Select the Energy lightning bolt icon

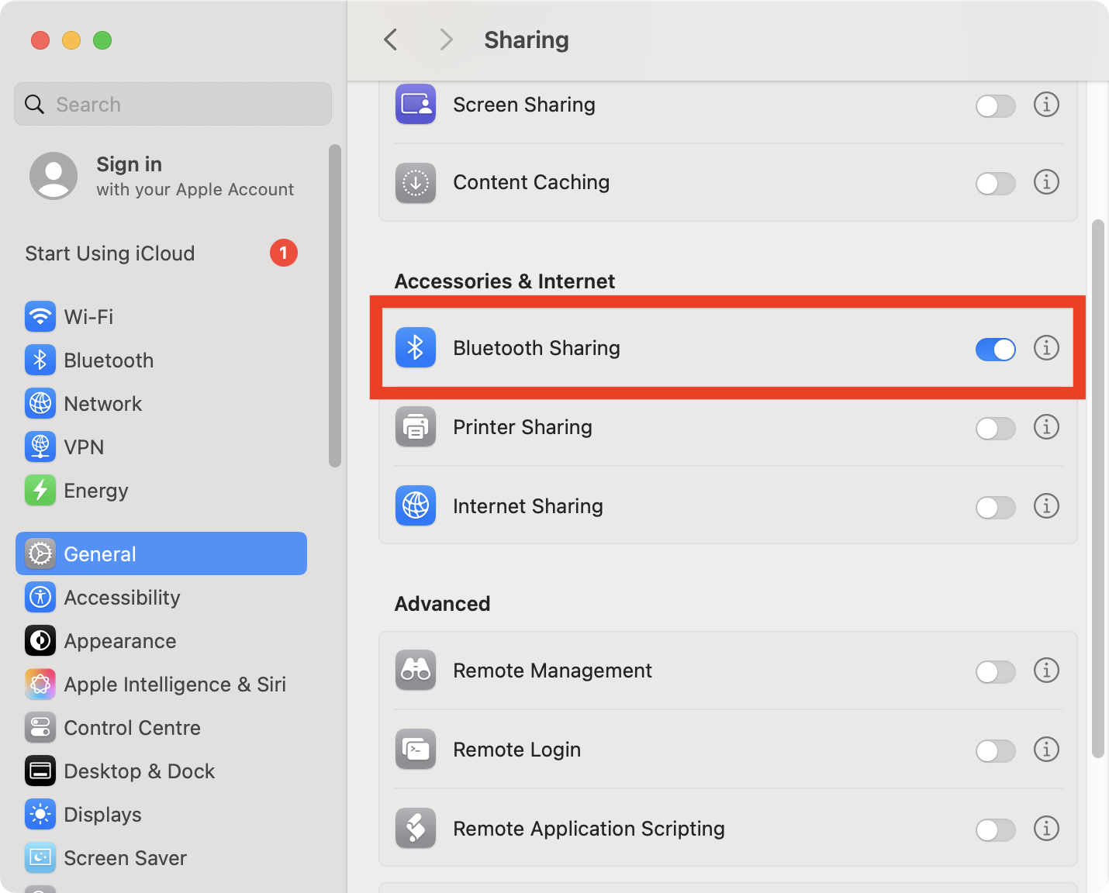tap(40, 490)
